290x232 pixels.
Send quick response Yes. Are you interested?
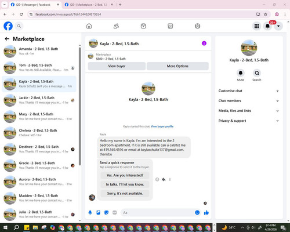tap(125, 175)
